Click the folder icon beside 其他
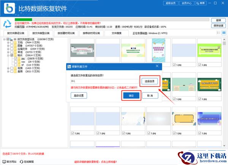228x165 pixels. (16, 52)
